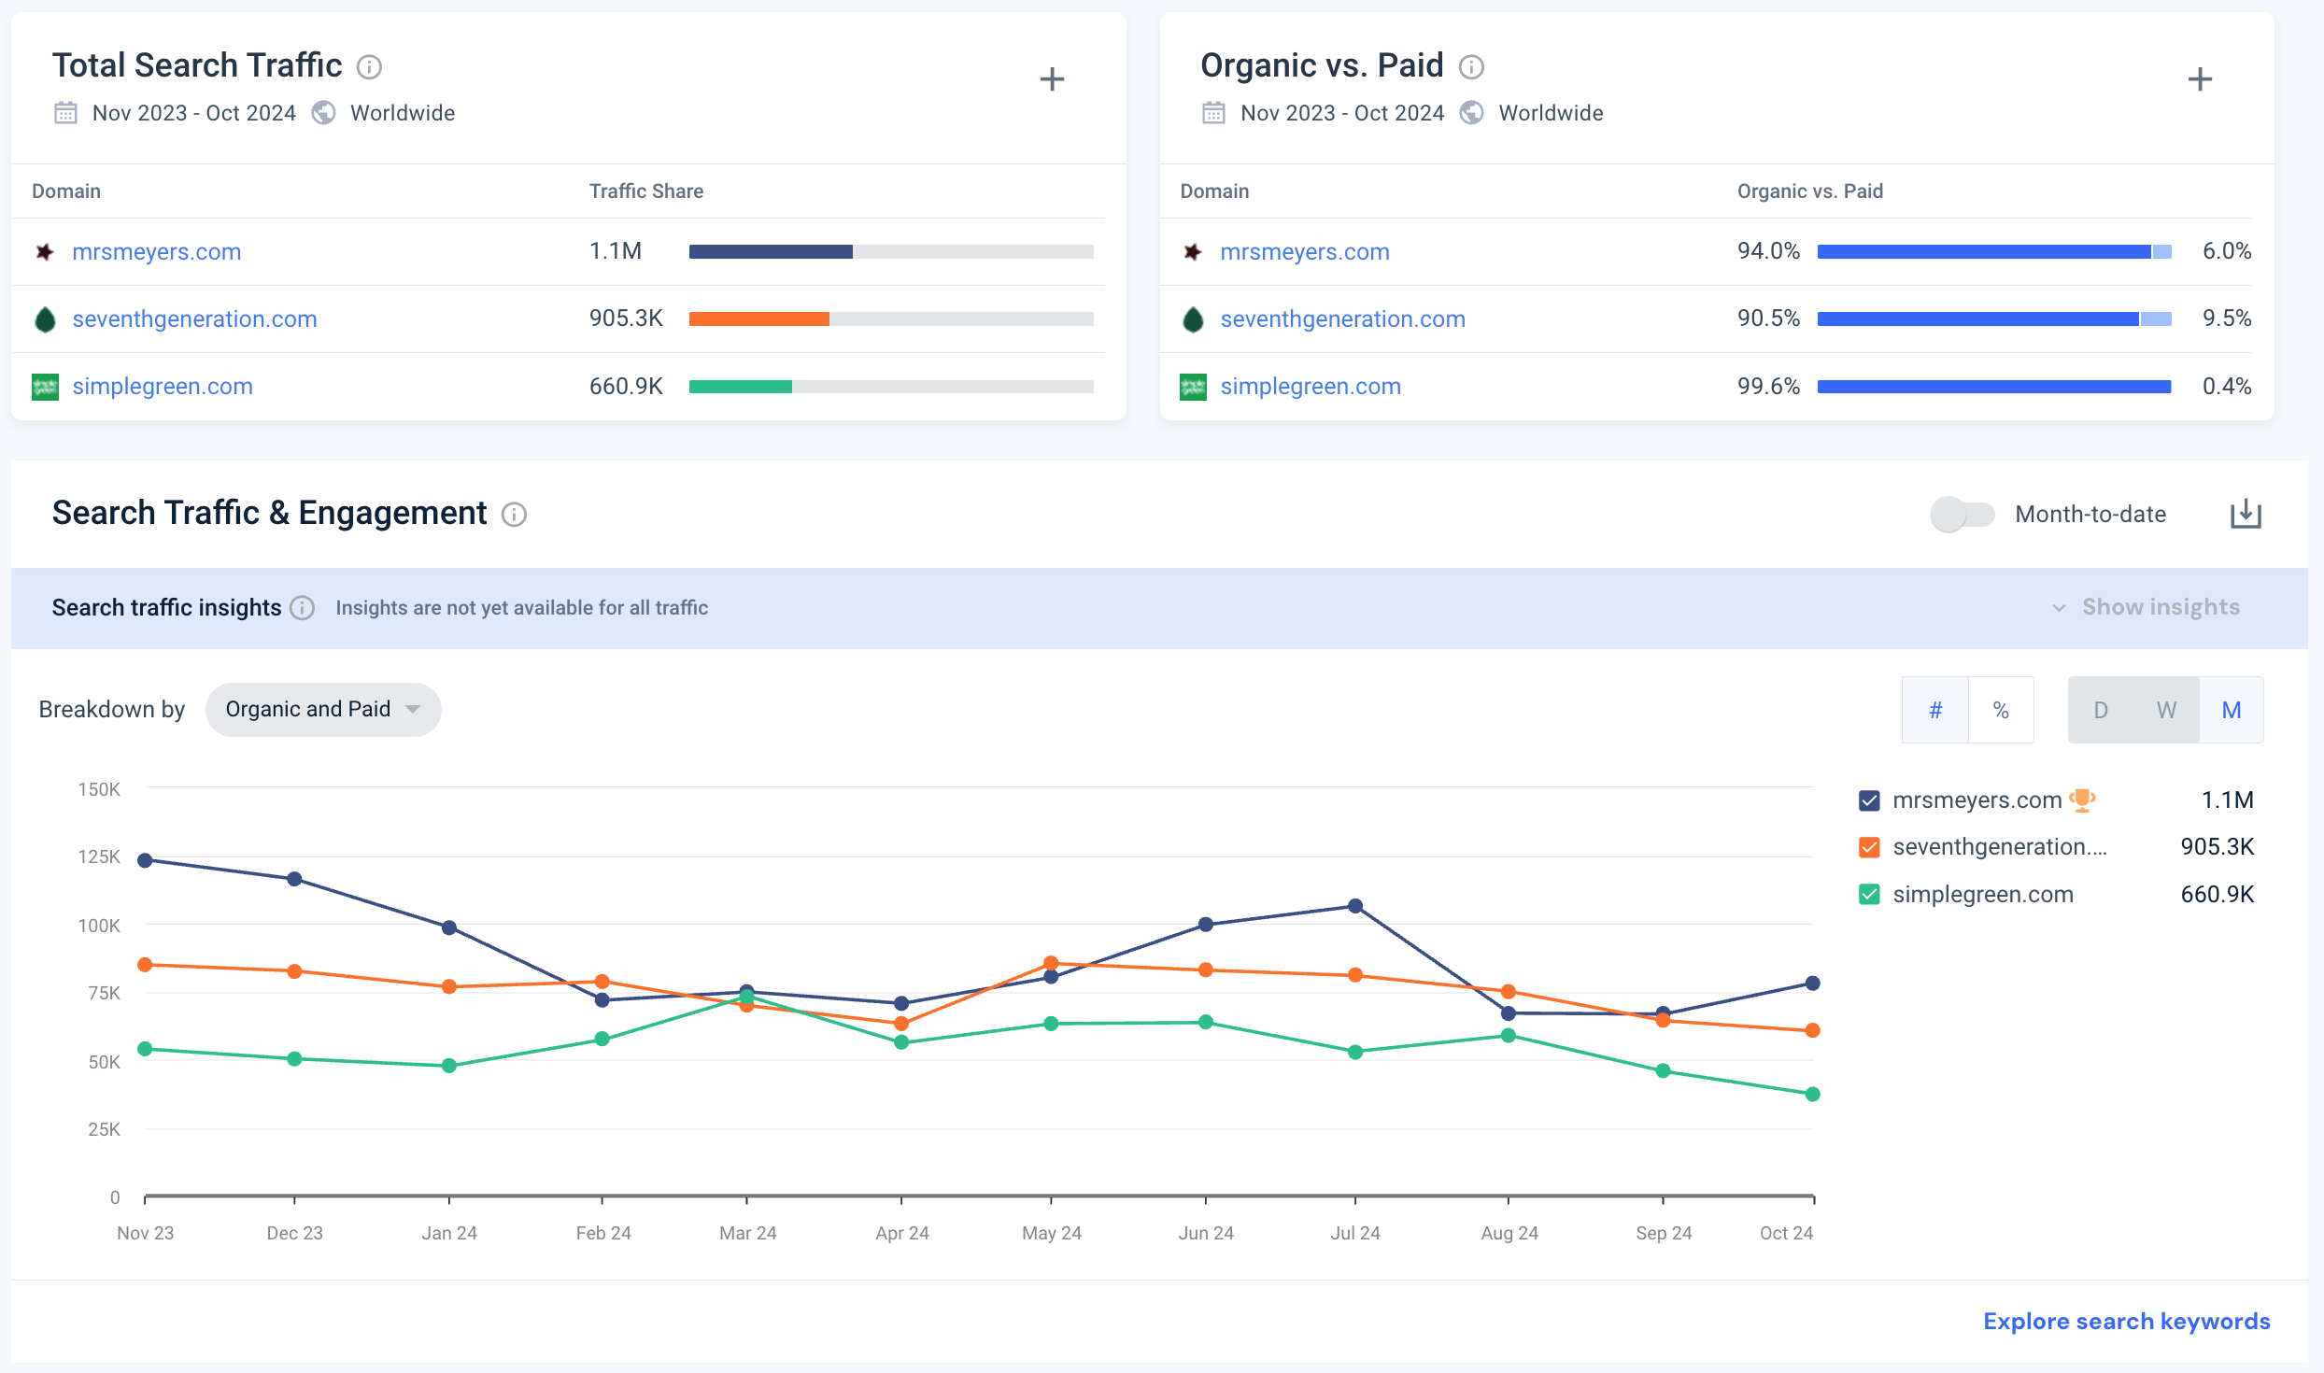Switch chart to percentage view
The height and width of the screenshot is (1373, 2324).
(x=2001, y=710)
